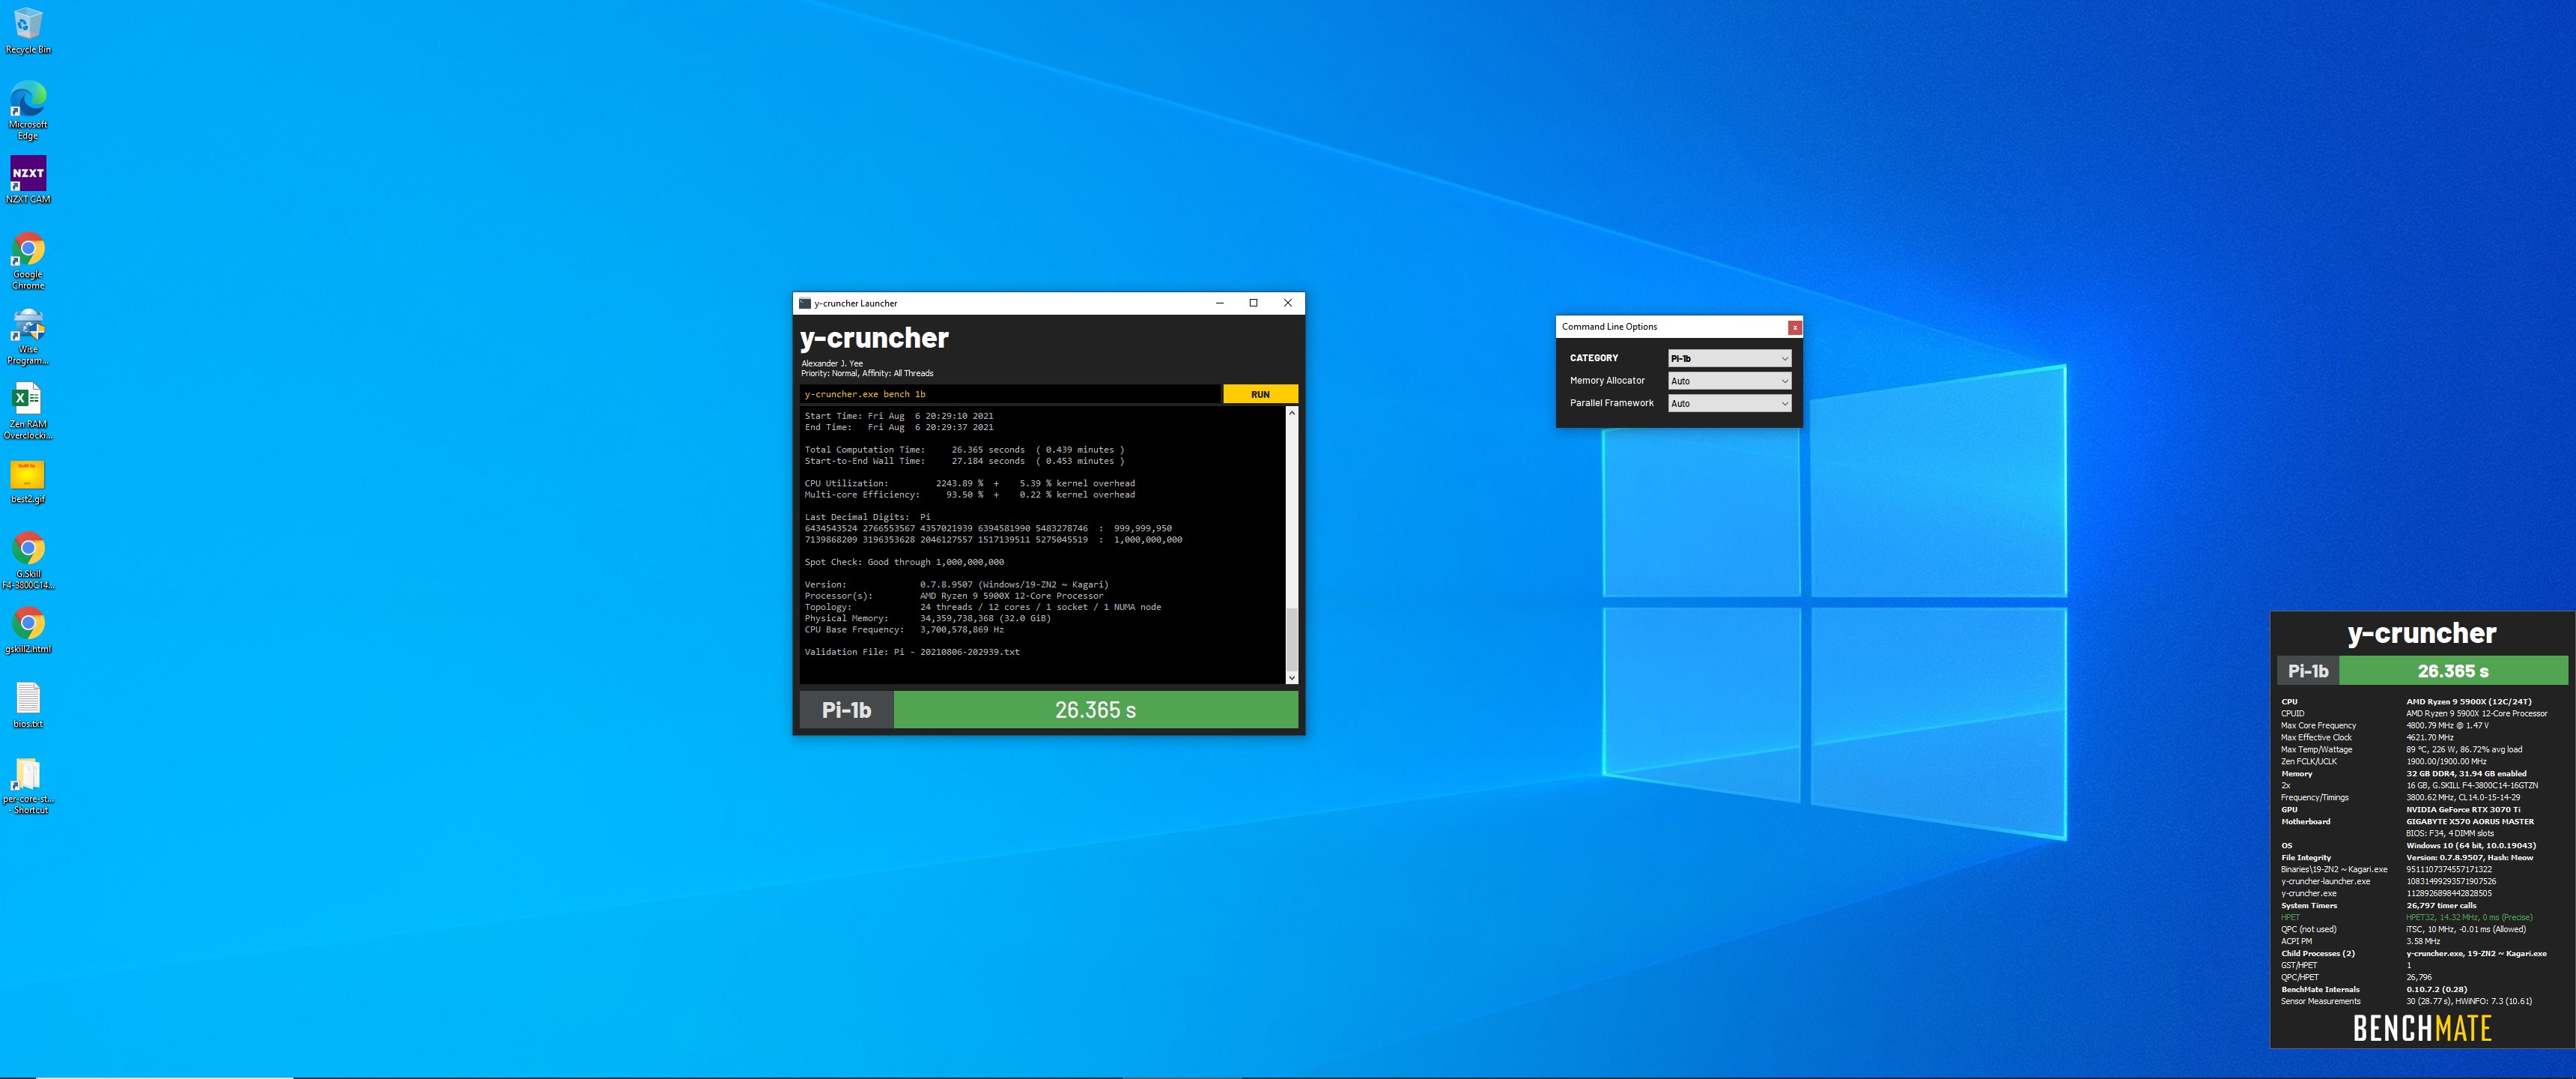Click the 'Total Computation Time' line
The image size is (2576, 1079).
tap(964, 450)
